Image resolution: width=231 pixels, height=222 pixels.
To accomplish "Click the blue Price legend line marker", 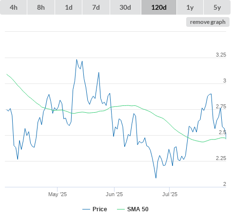I will click(x=86, y=209).
